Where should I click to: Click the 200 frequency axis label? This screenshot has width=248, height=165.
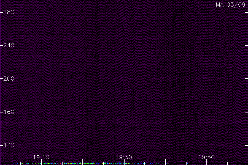[9, 79]
